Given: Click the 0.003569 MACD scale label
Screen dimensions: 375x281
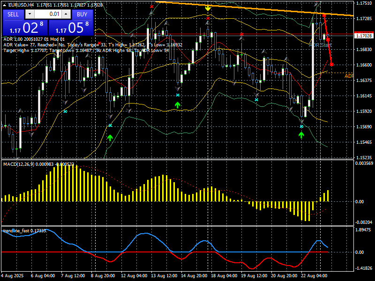Looking at the screenshot, I should tap(364, 163).
